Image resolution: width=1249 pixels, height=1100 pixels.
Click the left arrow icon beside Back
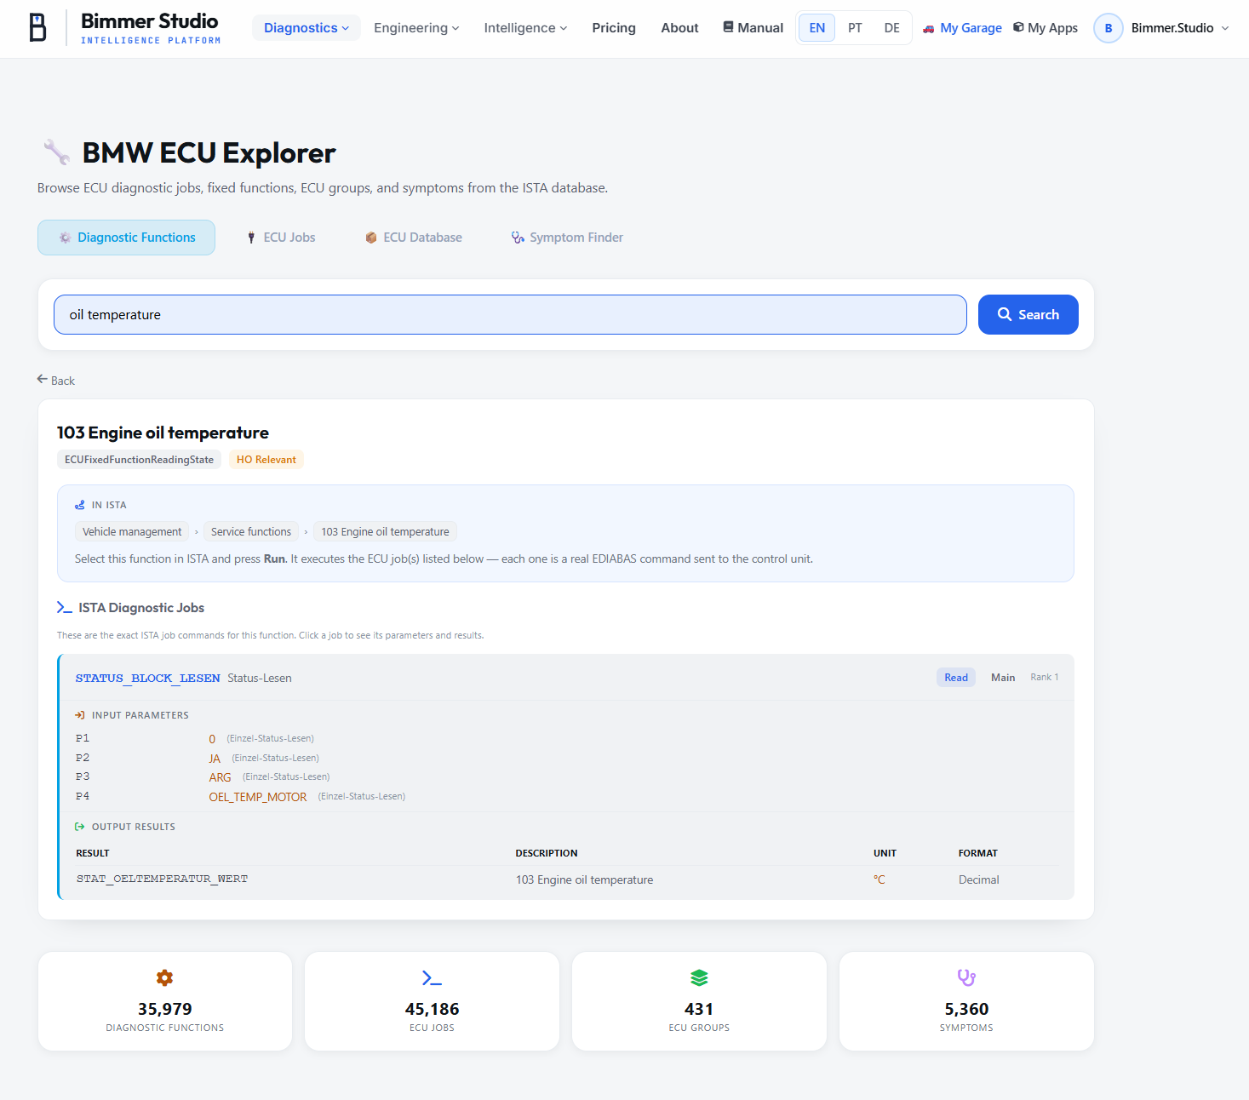point(43,379)
